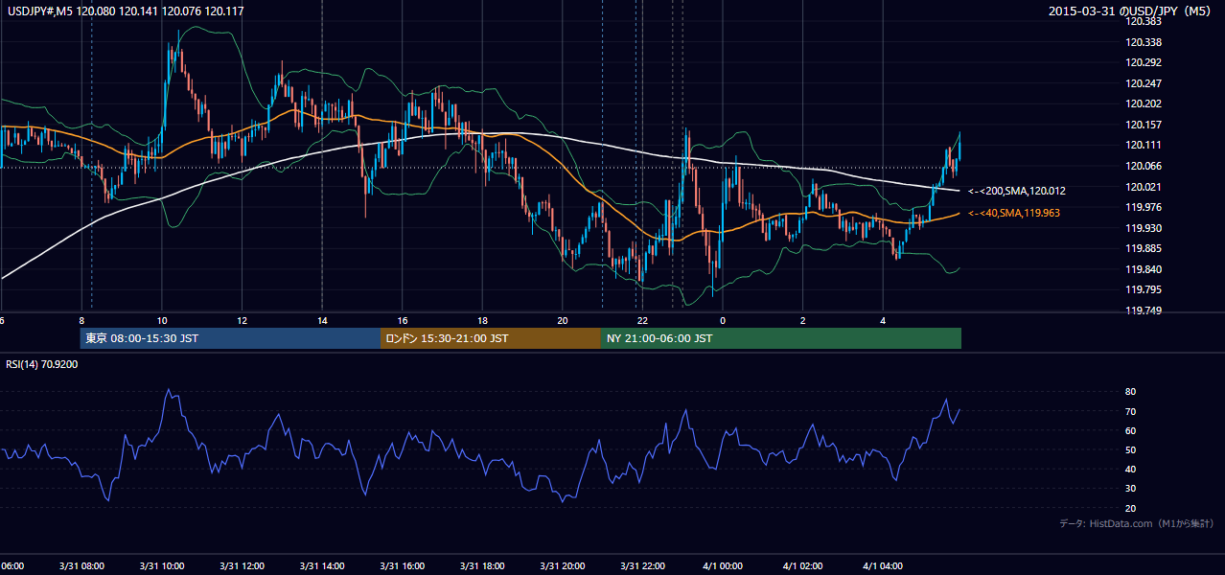Screen dimensions: 1225x575
Task: Click hour label 0 under price chart
Action: (723, 321)
